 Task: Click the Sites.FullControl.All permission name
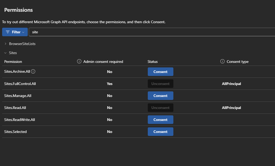pyautogui.click(x=20, y=84)
